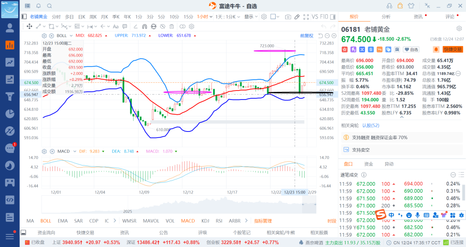Screen dimensions: 466x247
Task: Toggle the linked drawings circles icon
Action: tap(183, 26)
